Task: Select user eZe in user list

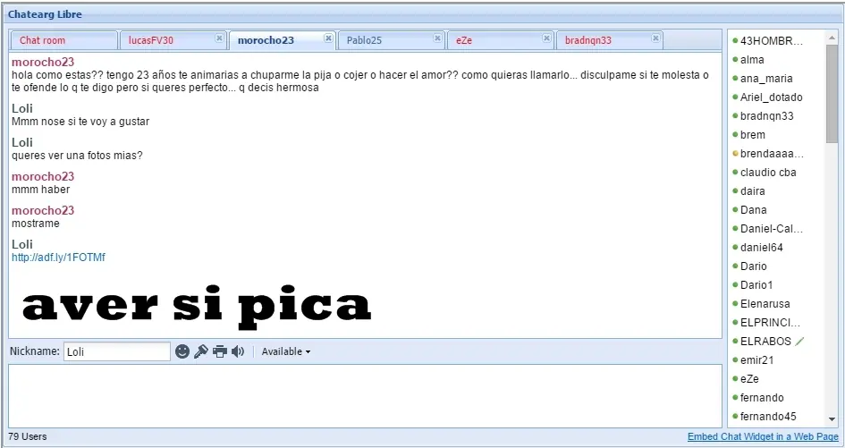Action: (x=749, y=379)
